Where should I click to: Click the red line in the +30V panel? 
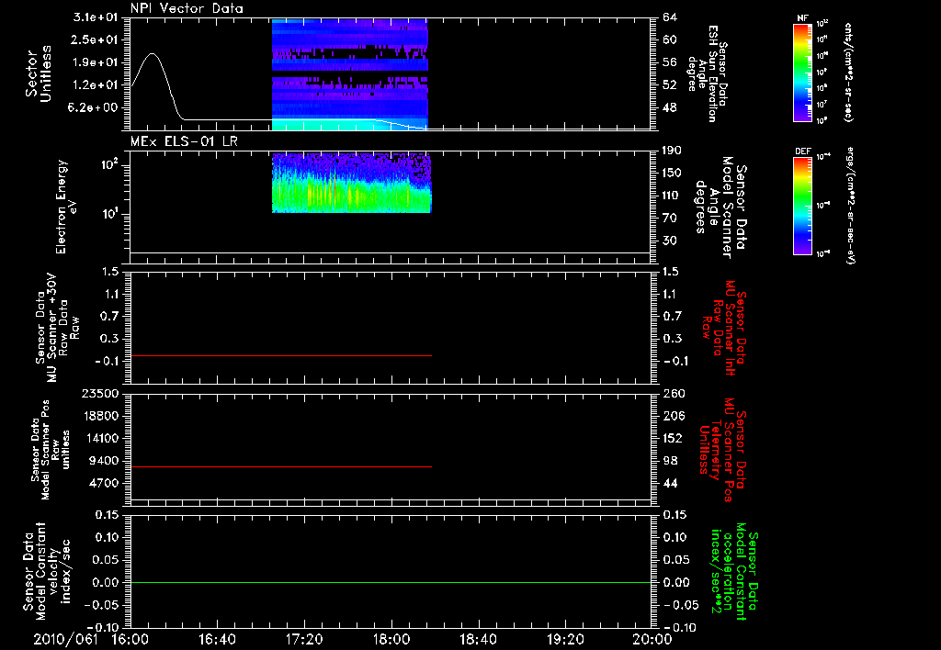(x=281, y=355)
